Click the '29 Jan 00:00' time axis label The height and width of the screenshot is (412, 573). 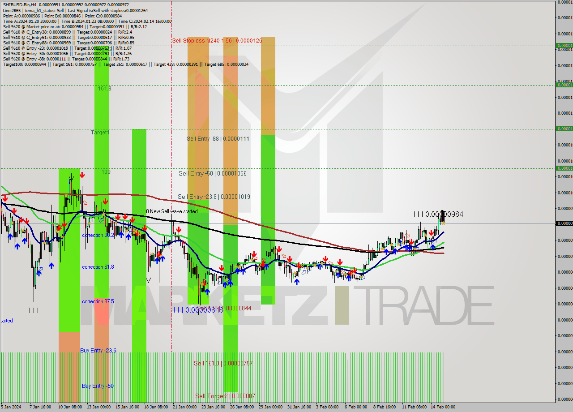270,407
